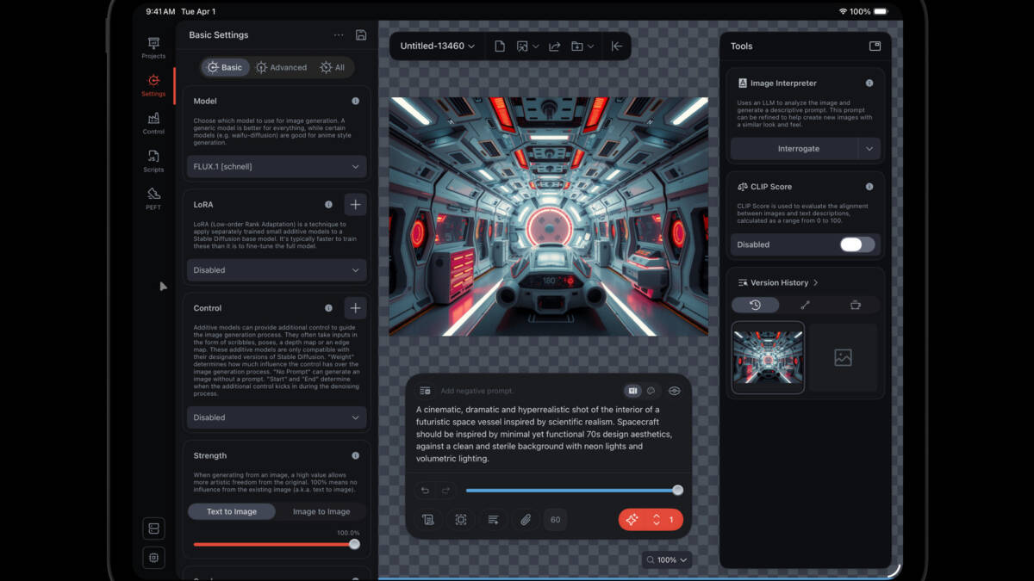Image resolution: width=1034 pixels, height=581 pixels.
Task: Select Image to Image mode
Action: tap(321, 511)
